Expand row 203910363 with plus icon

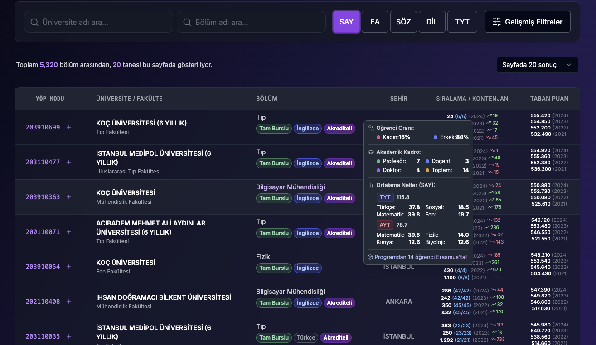click(69, 197)
